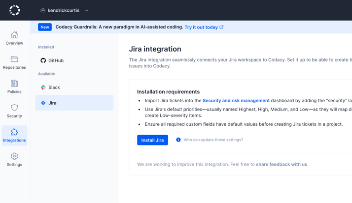Open the Repositories folder icon

click(14, 59)
